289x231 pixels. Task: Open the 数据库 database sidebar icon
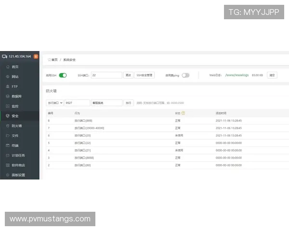[x=8, y=96]
